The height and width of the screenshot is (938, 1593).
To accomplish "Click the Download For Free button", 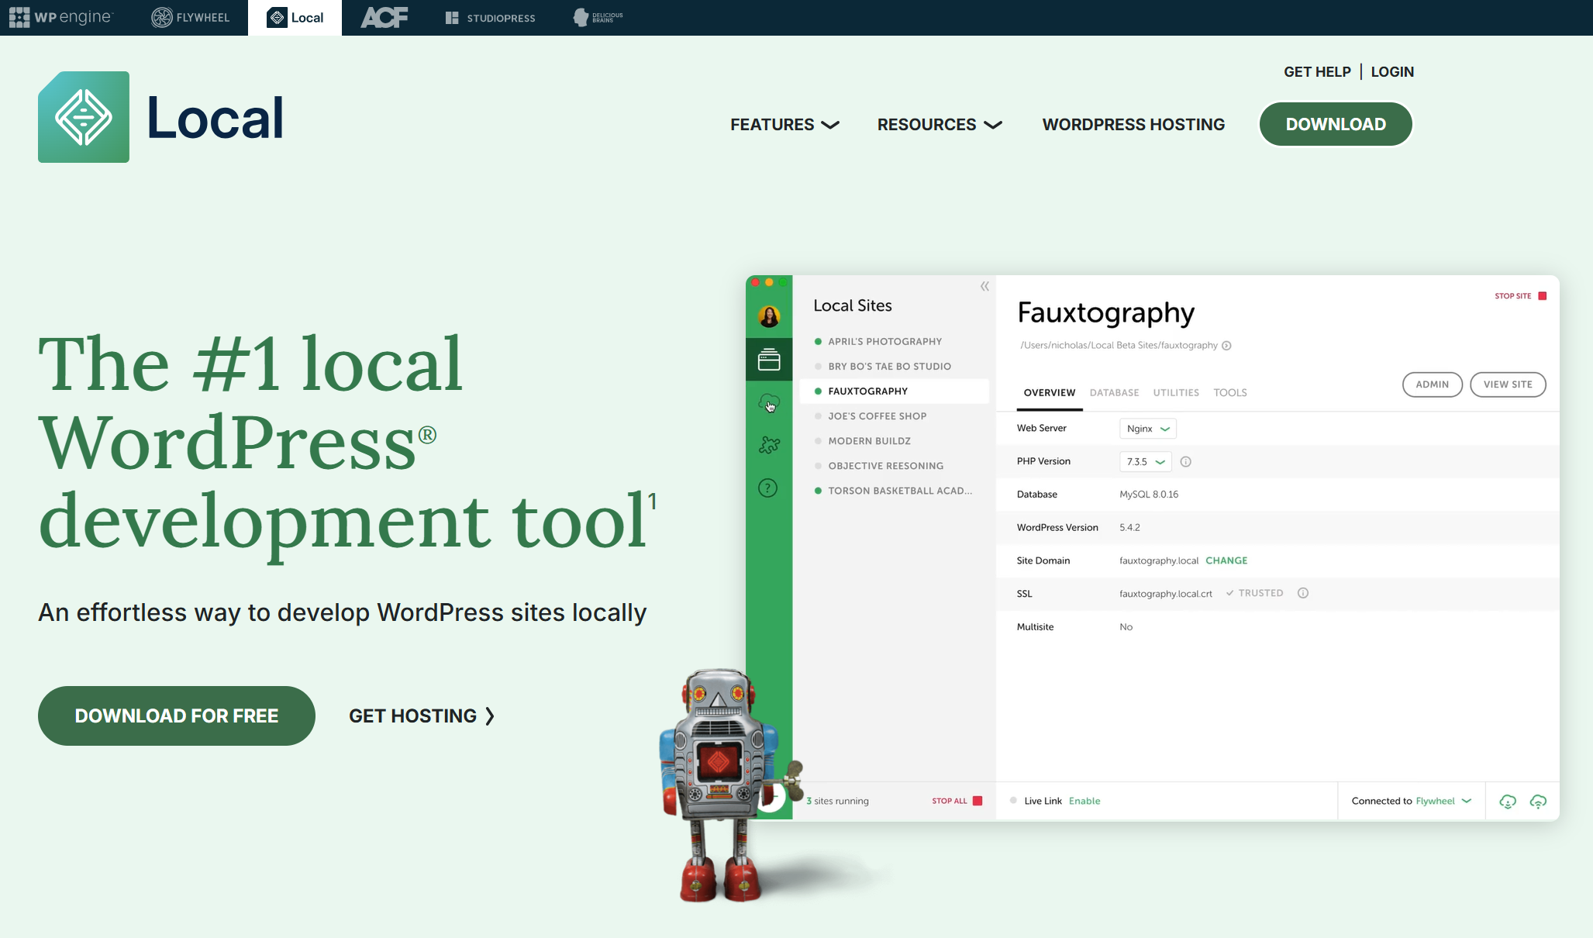I will click(177, 716).
